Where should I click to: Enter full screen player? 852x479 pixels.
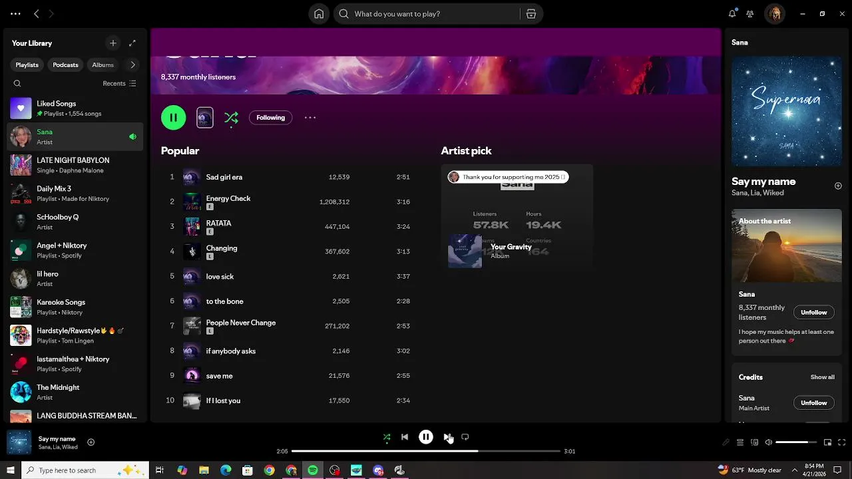842,442
